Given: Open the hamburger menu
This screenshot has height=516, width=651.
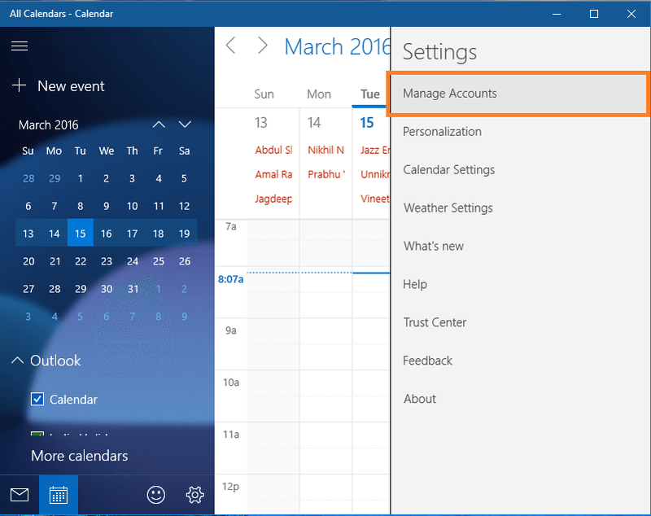Looking at the screenshot, I should [x=20, y=46].
